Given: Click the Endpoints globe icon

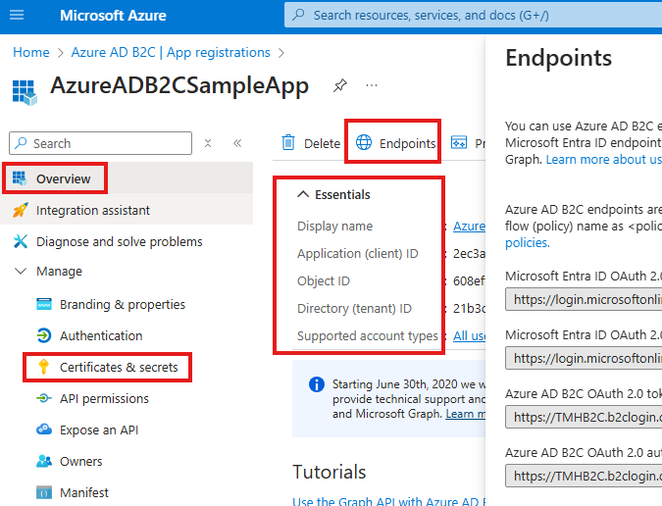Looking at the screenshot, I should [x=364, y=142].
